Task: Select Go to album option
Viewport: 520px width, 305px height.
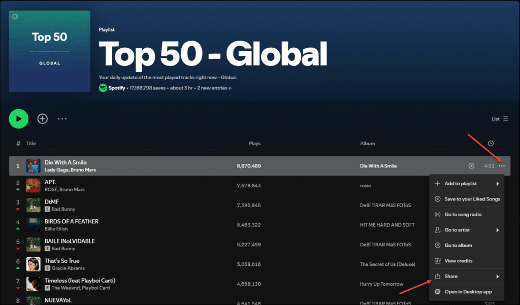Action: click(x=467, y=245)
